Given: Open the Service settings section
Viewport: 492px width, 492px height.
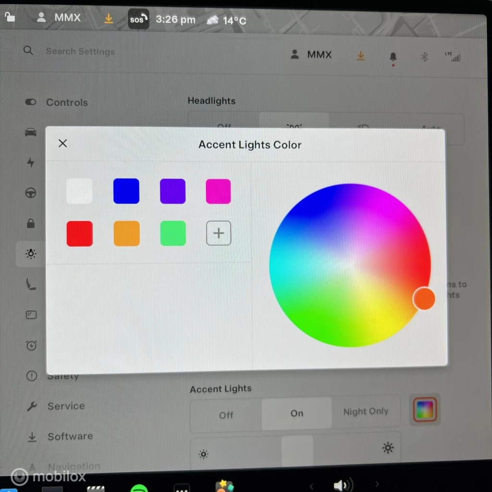Looking at the screenshot, I should 66,406.
